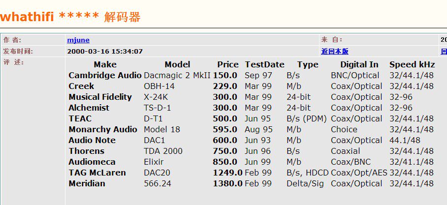Screen dimensions: 447x205
Task: Select the Jun 93 test date
Action: pos(257,141)
